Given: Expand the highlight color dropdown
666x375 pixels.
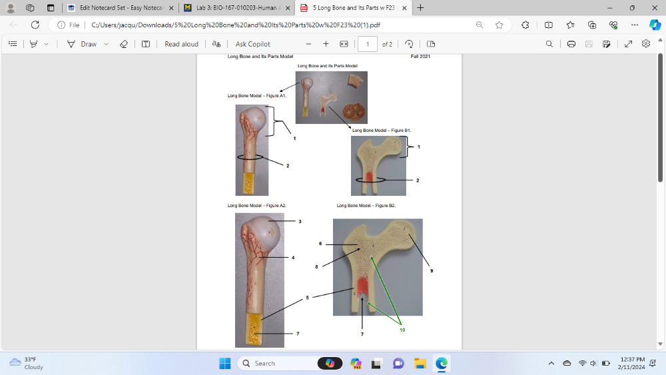Looking at the screenshot, I should [x=46, y=44].
